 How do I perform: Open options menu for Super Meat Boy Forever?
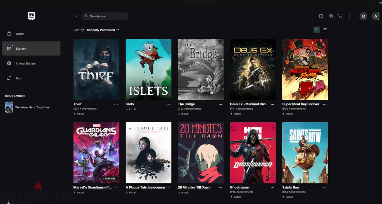click(x=325, y=104)
